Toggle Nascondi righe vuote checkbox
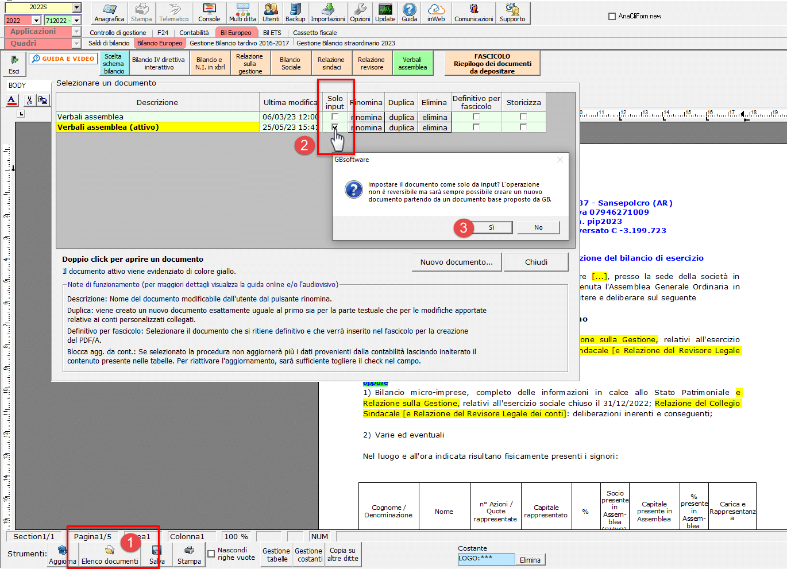 [x=211, y=553]
